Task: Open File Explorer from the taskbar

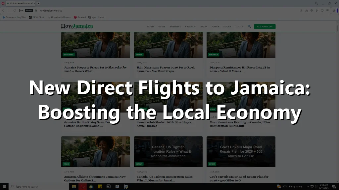Action: pos(74,187)
